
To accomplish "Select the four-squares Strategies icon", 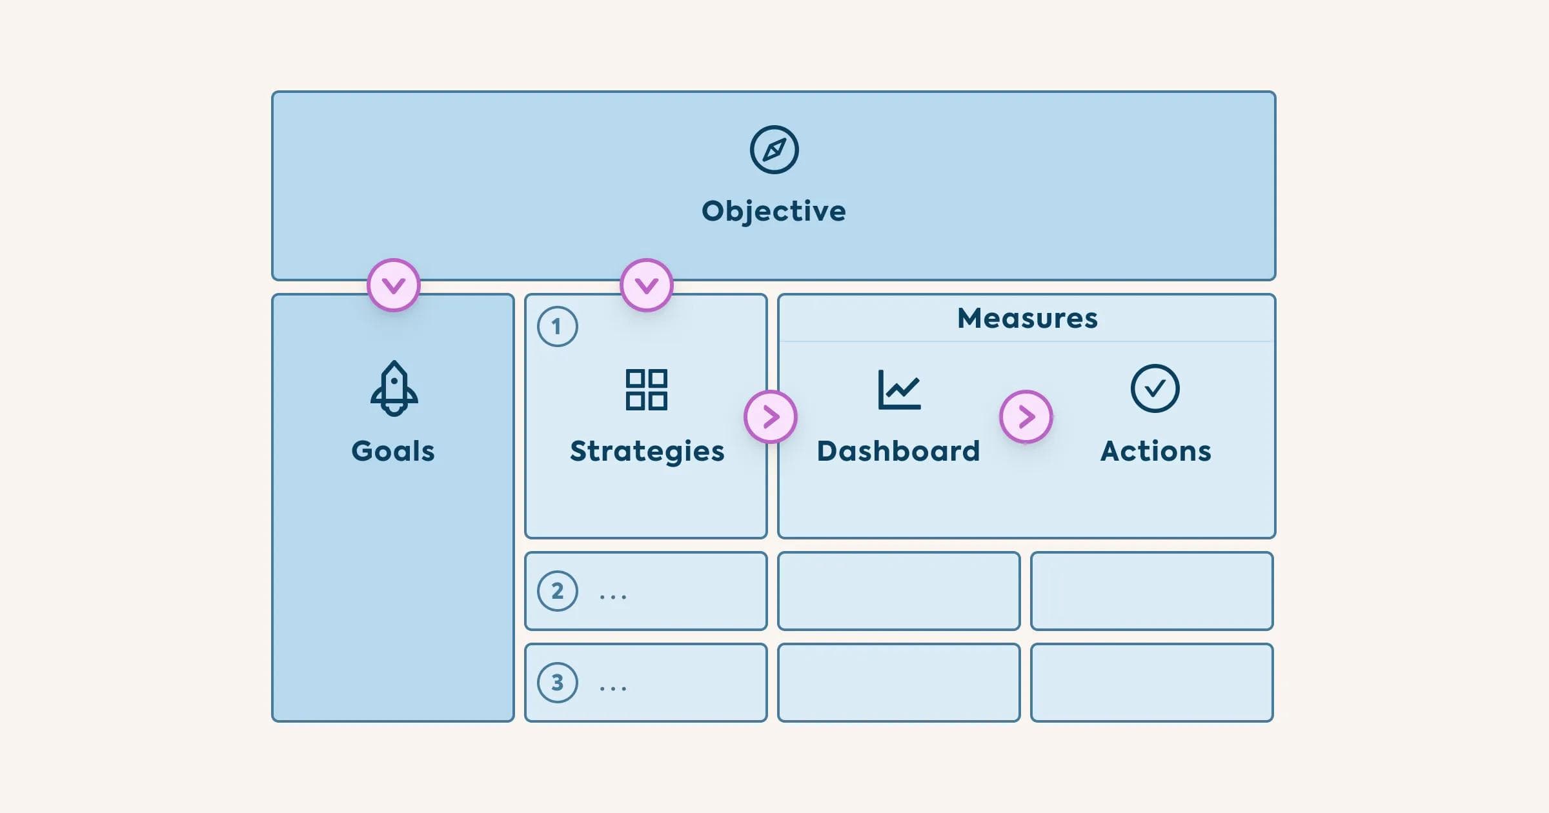I will click(x=646, y=390).
